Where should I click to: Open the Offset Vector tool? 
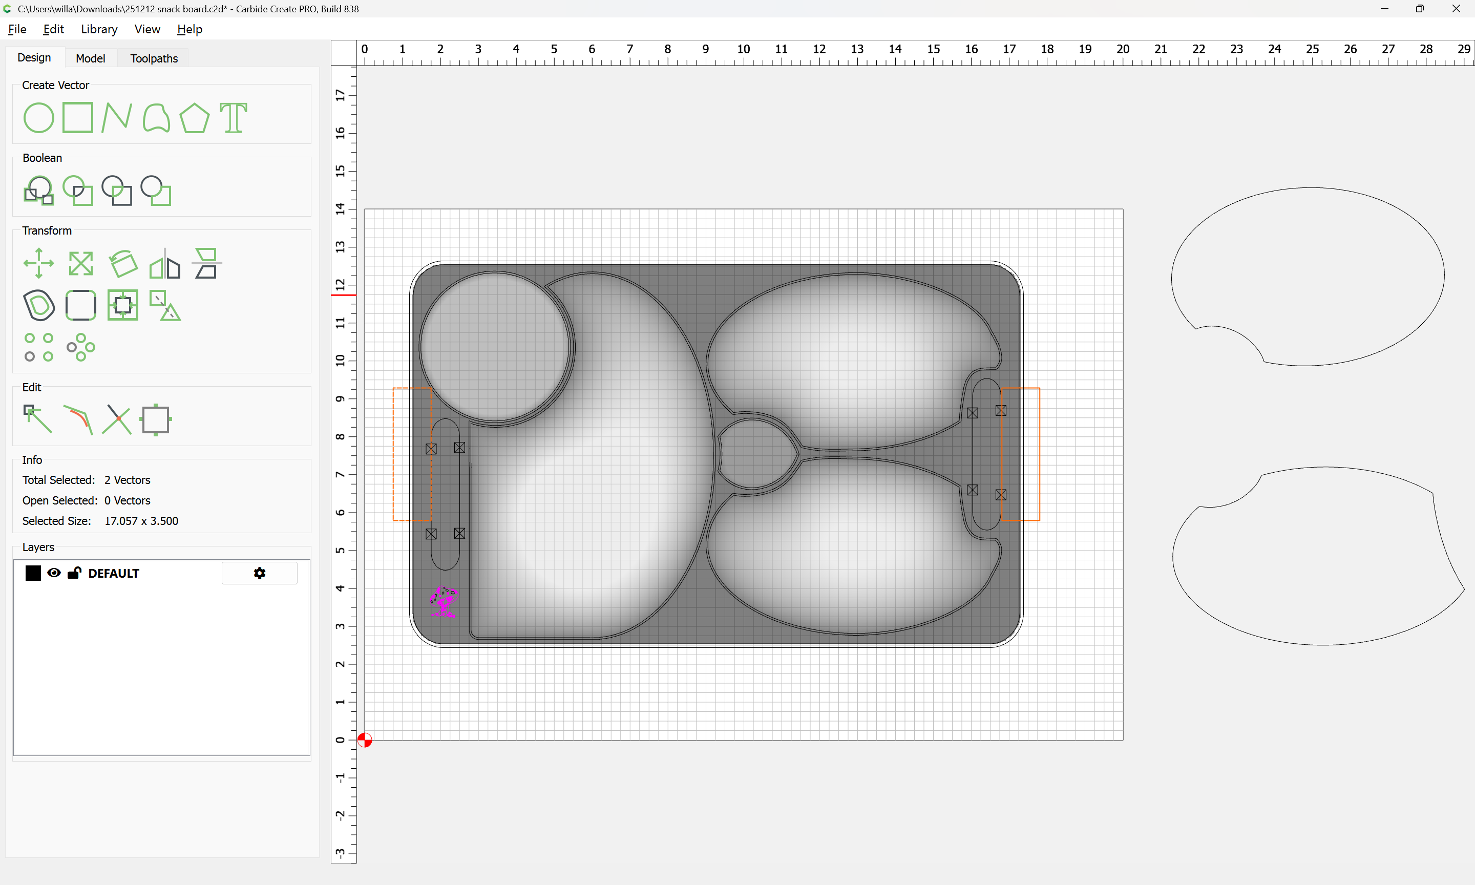tap(39, 305)
